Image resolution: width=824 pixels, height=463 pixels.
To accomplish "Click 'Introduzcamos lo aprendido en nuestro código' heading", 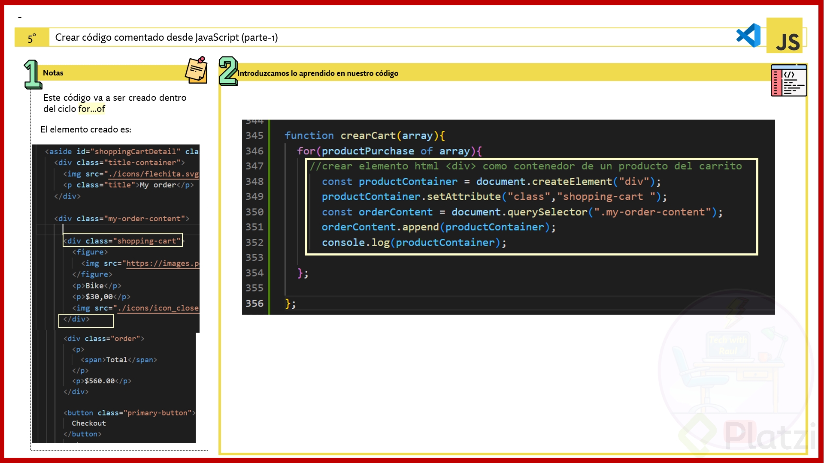I will [318, 73].
